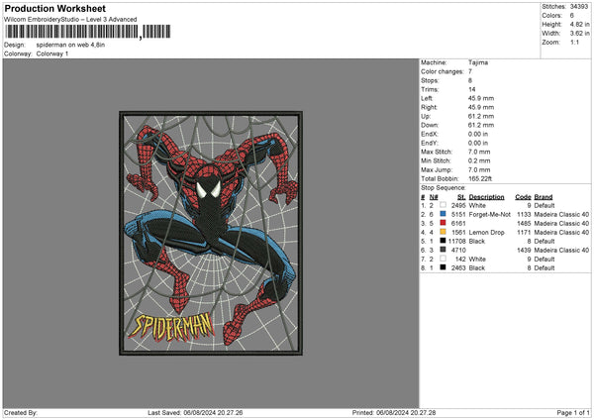
Task: Click the Max Stitch value 7.0 mm
Action: tap(479, 152)
